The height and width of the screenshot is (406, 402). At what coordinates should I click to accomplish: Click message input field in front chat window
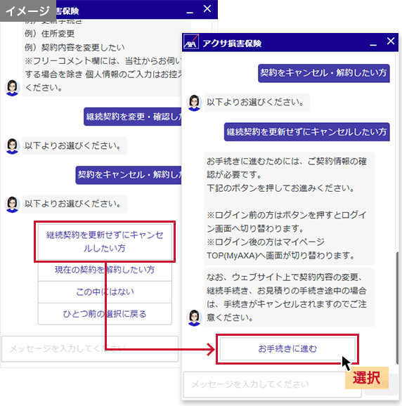click(x=272, y=384)
